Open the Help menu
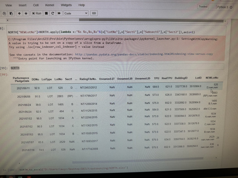The width and height of the screenshot is (238, 178). [x=81, y=5]
